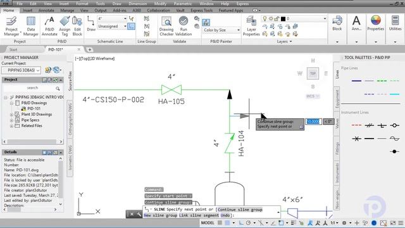The image size is (405, 228).
Task: Click the TOP face of the ViewCube
Action: click(x=313, y=73)
